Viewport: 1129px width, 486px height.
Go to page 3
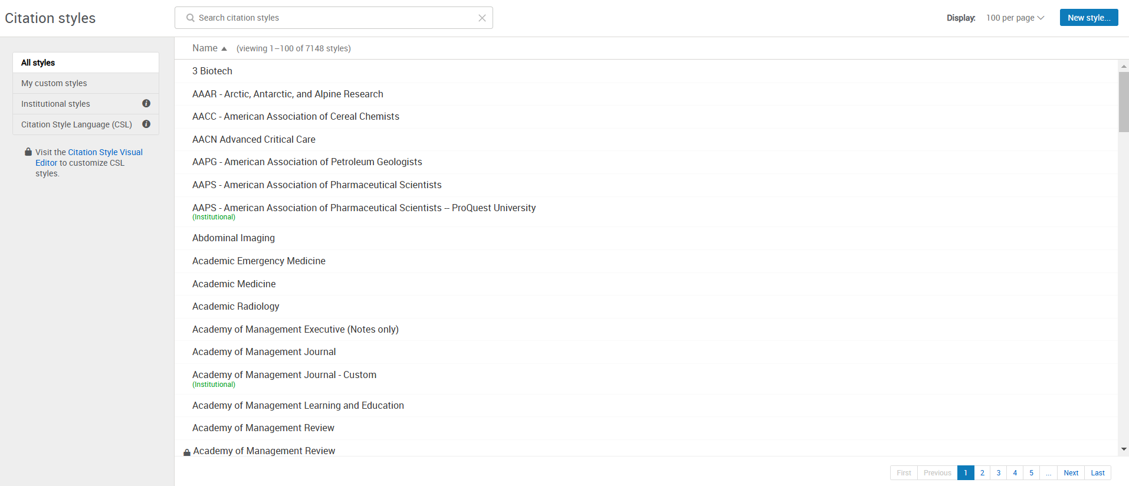click(999, 473)
